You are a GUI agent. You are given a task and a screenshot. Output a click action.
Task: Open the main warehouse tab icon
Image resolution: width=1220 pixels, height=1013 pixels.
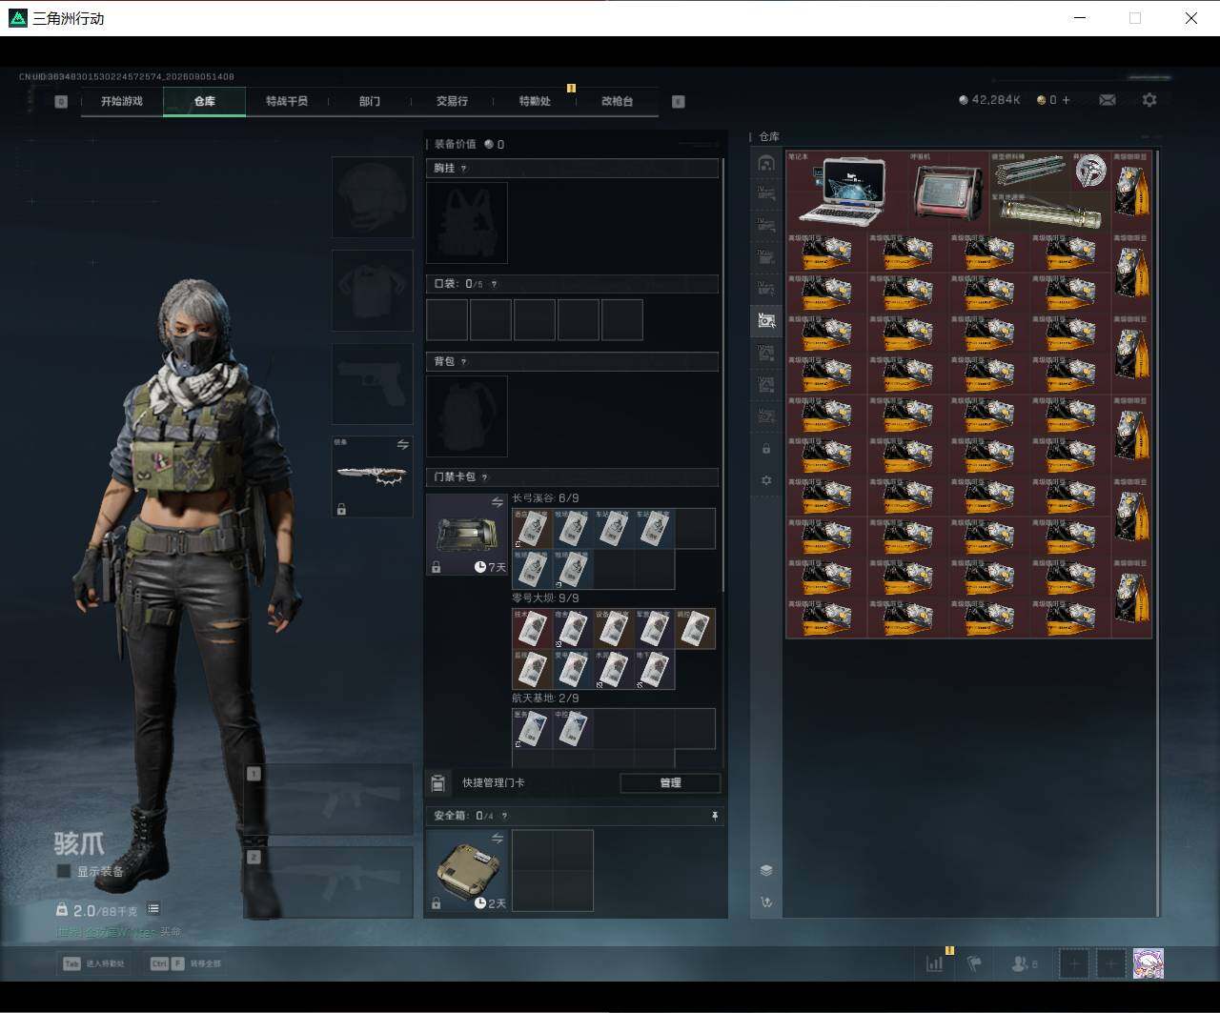pyautogui.click(x=766, y=163)
